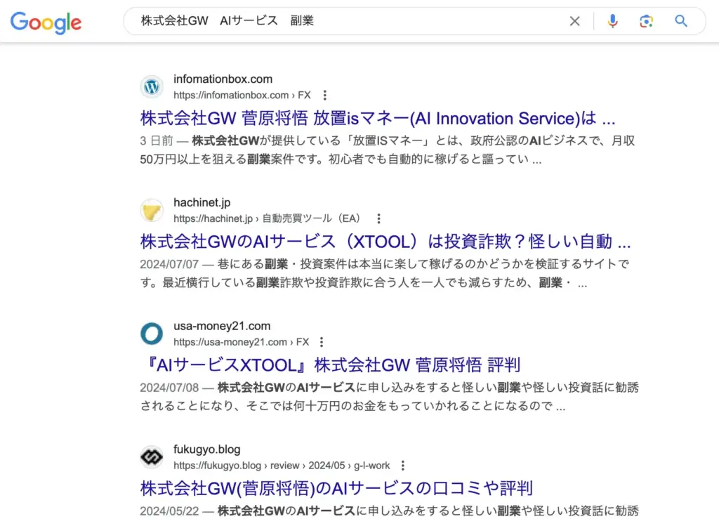Open the three-dot menu for infomationbox.com result
Image resolution: width=719 pixels, height=519 pixels.
tap(324, 96)
